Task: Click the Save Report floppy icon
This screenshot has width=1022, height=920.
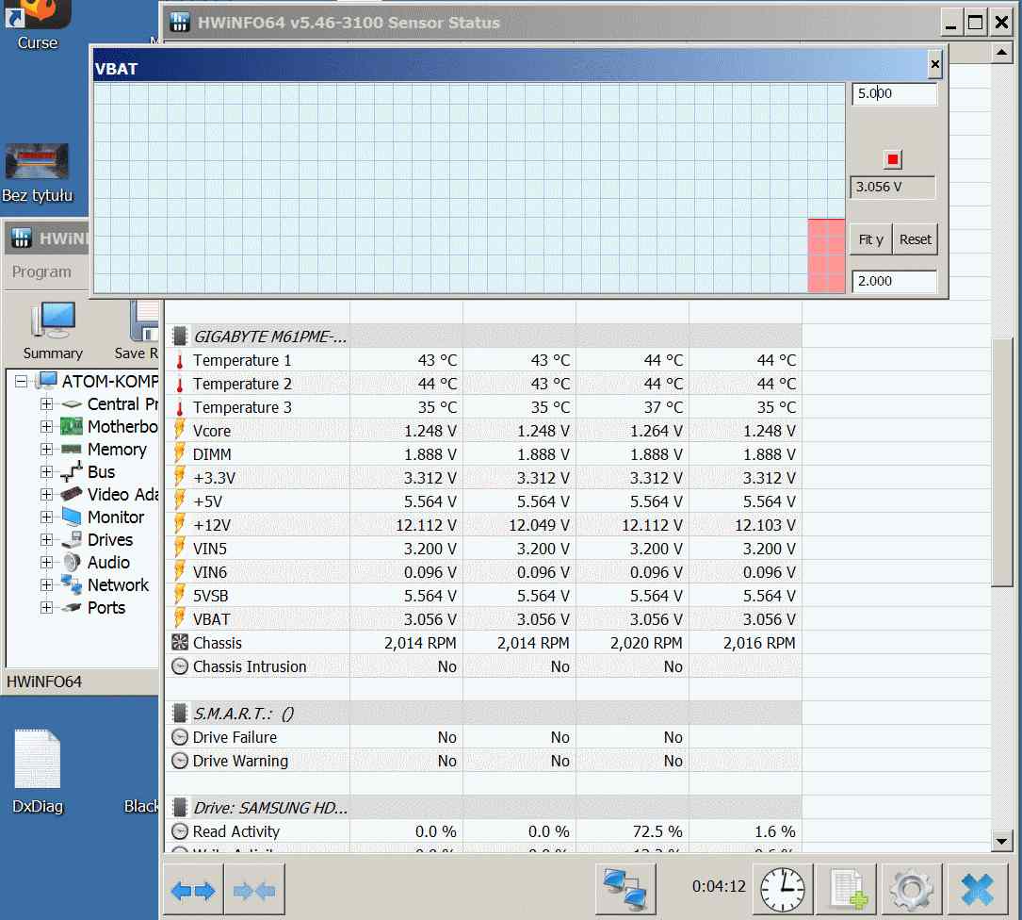Action: [x=137, y=330]
